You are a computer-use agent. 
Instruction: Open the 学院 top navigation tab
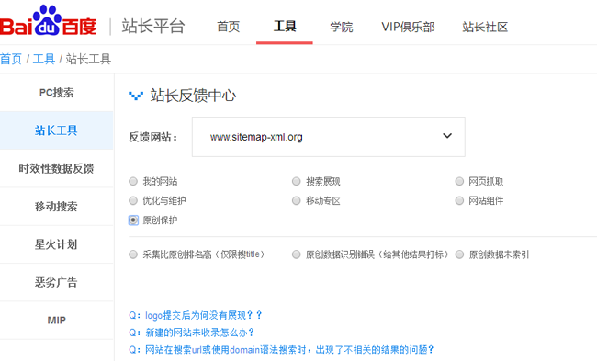tap(341, 27)
